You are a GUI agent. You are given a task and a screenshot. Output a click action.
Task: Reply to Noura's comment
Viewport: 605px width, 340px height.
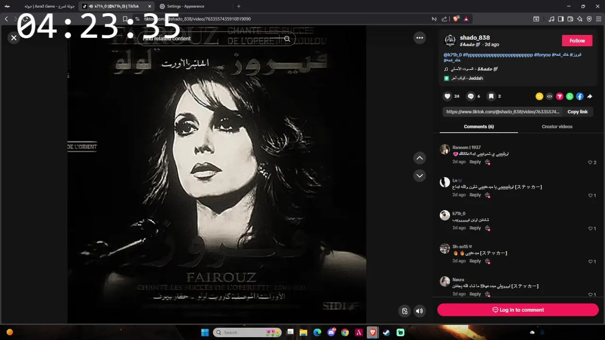(x=475, y=294)
